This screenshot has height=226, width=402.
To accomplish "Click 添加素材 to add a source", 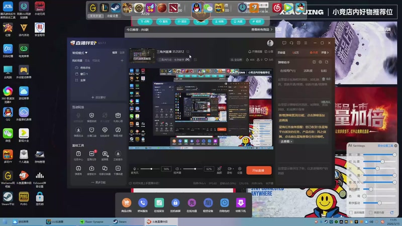I will coord(98,97).
